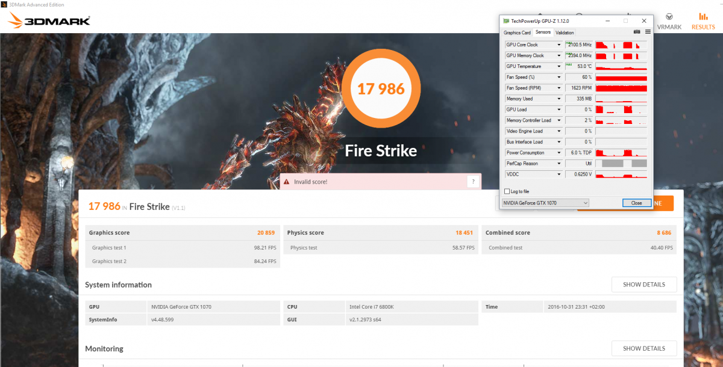Image resolution: width=723 pixels, height=367 pixels.
Task: Click the 6.0 % TDP power value
Action: click(579, 153)
